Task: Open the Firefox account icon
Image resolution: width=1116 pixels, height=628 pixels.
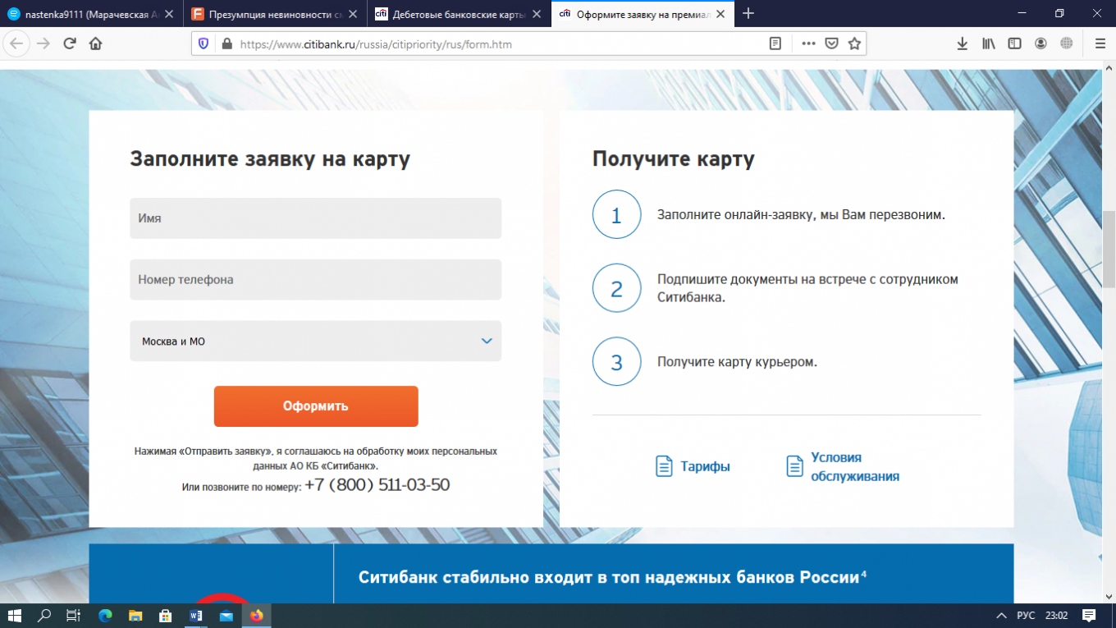Action: tap(1041, 44)
